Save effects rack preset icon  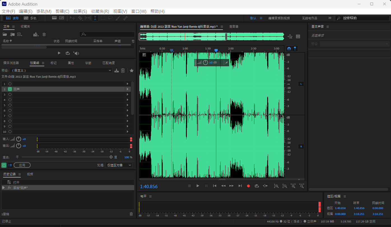(x=117, y=70)
